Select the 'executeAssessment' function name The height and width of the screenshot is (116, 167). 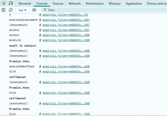[23, 20]
